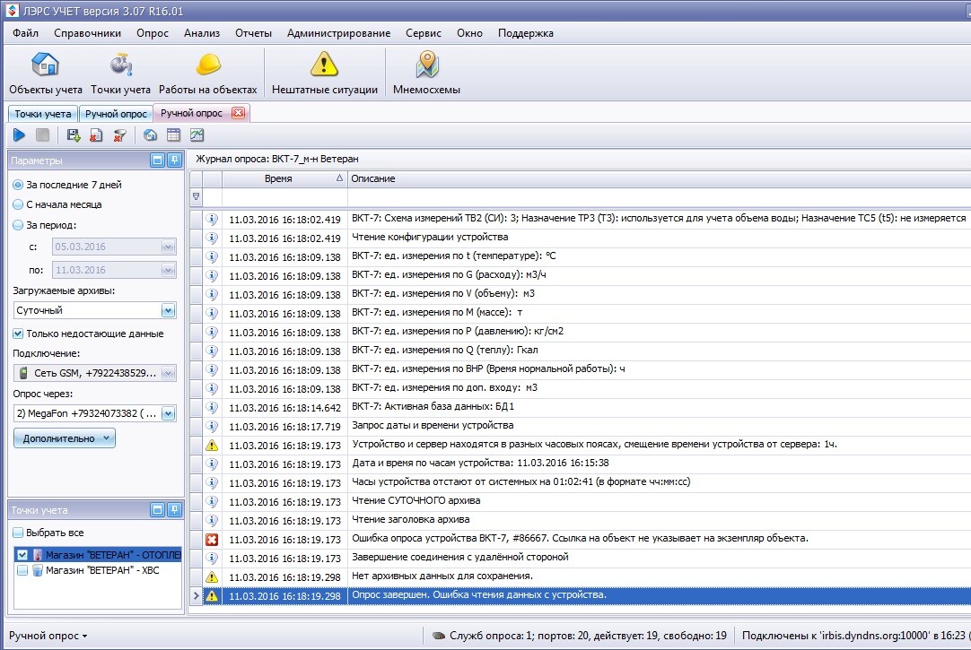
Task: Open the start date 05.03.2016 dropdown
Action: click(x=168, y=247)
